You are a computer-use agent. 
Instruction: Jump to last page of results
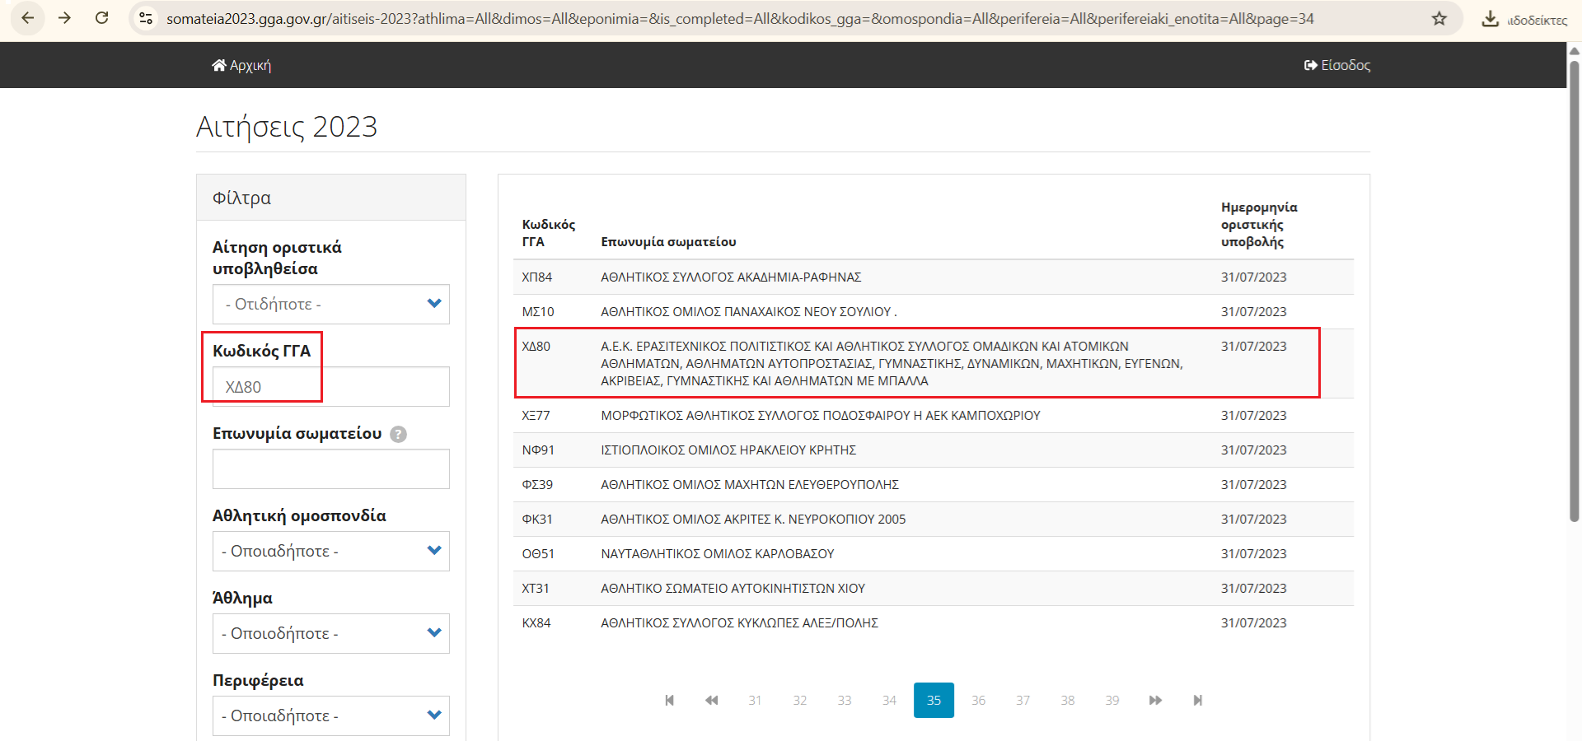coord(1197,700)
